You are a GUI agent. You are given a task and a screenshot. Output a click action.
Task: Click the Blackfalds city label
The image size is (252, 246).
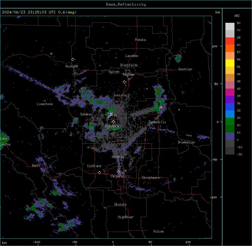click(x=129, y=65)
